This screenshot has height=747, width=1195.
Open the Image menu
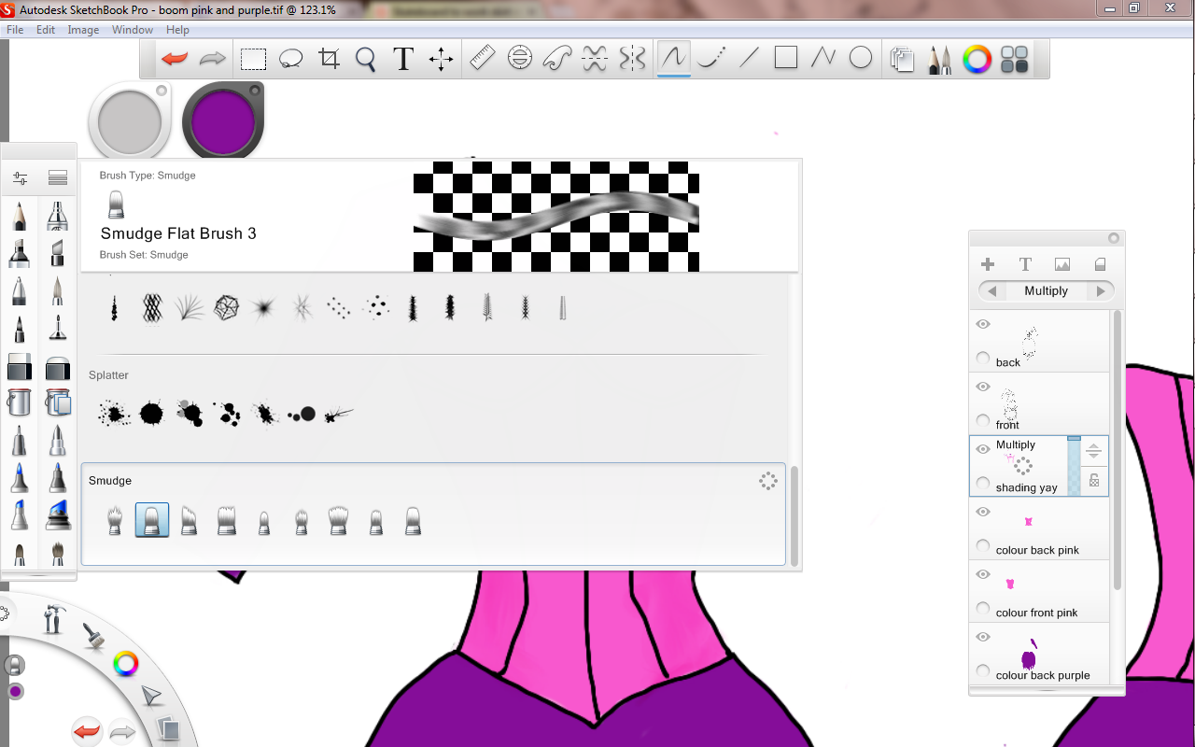click(x=83, y=30)
